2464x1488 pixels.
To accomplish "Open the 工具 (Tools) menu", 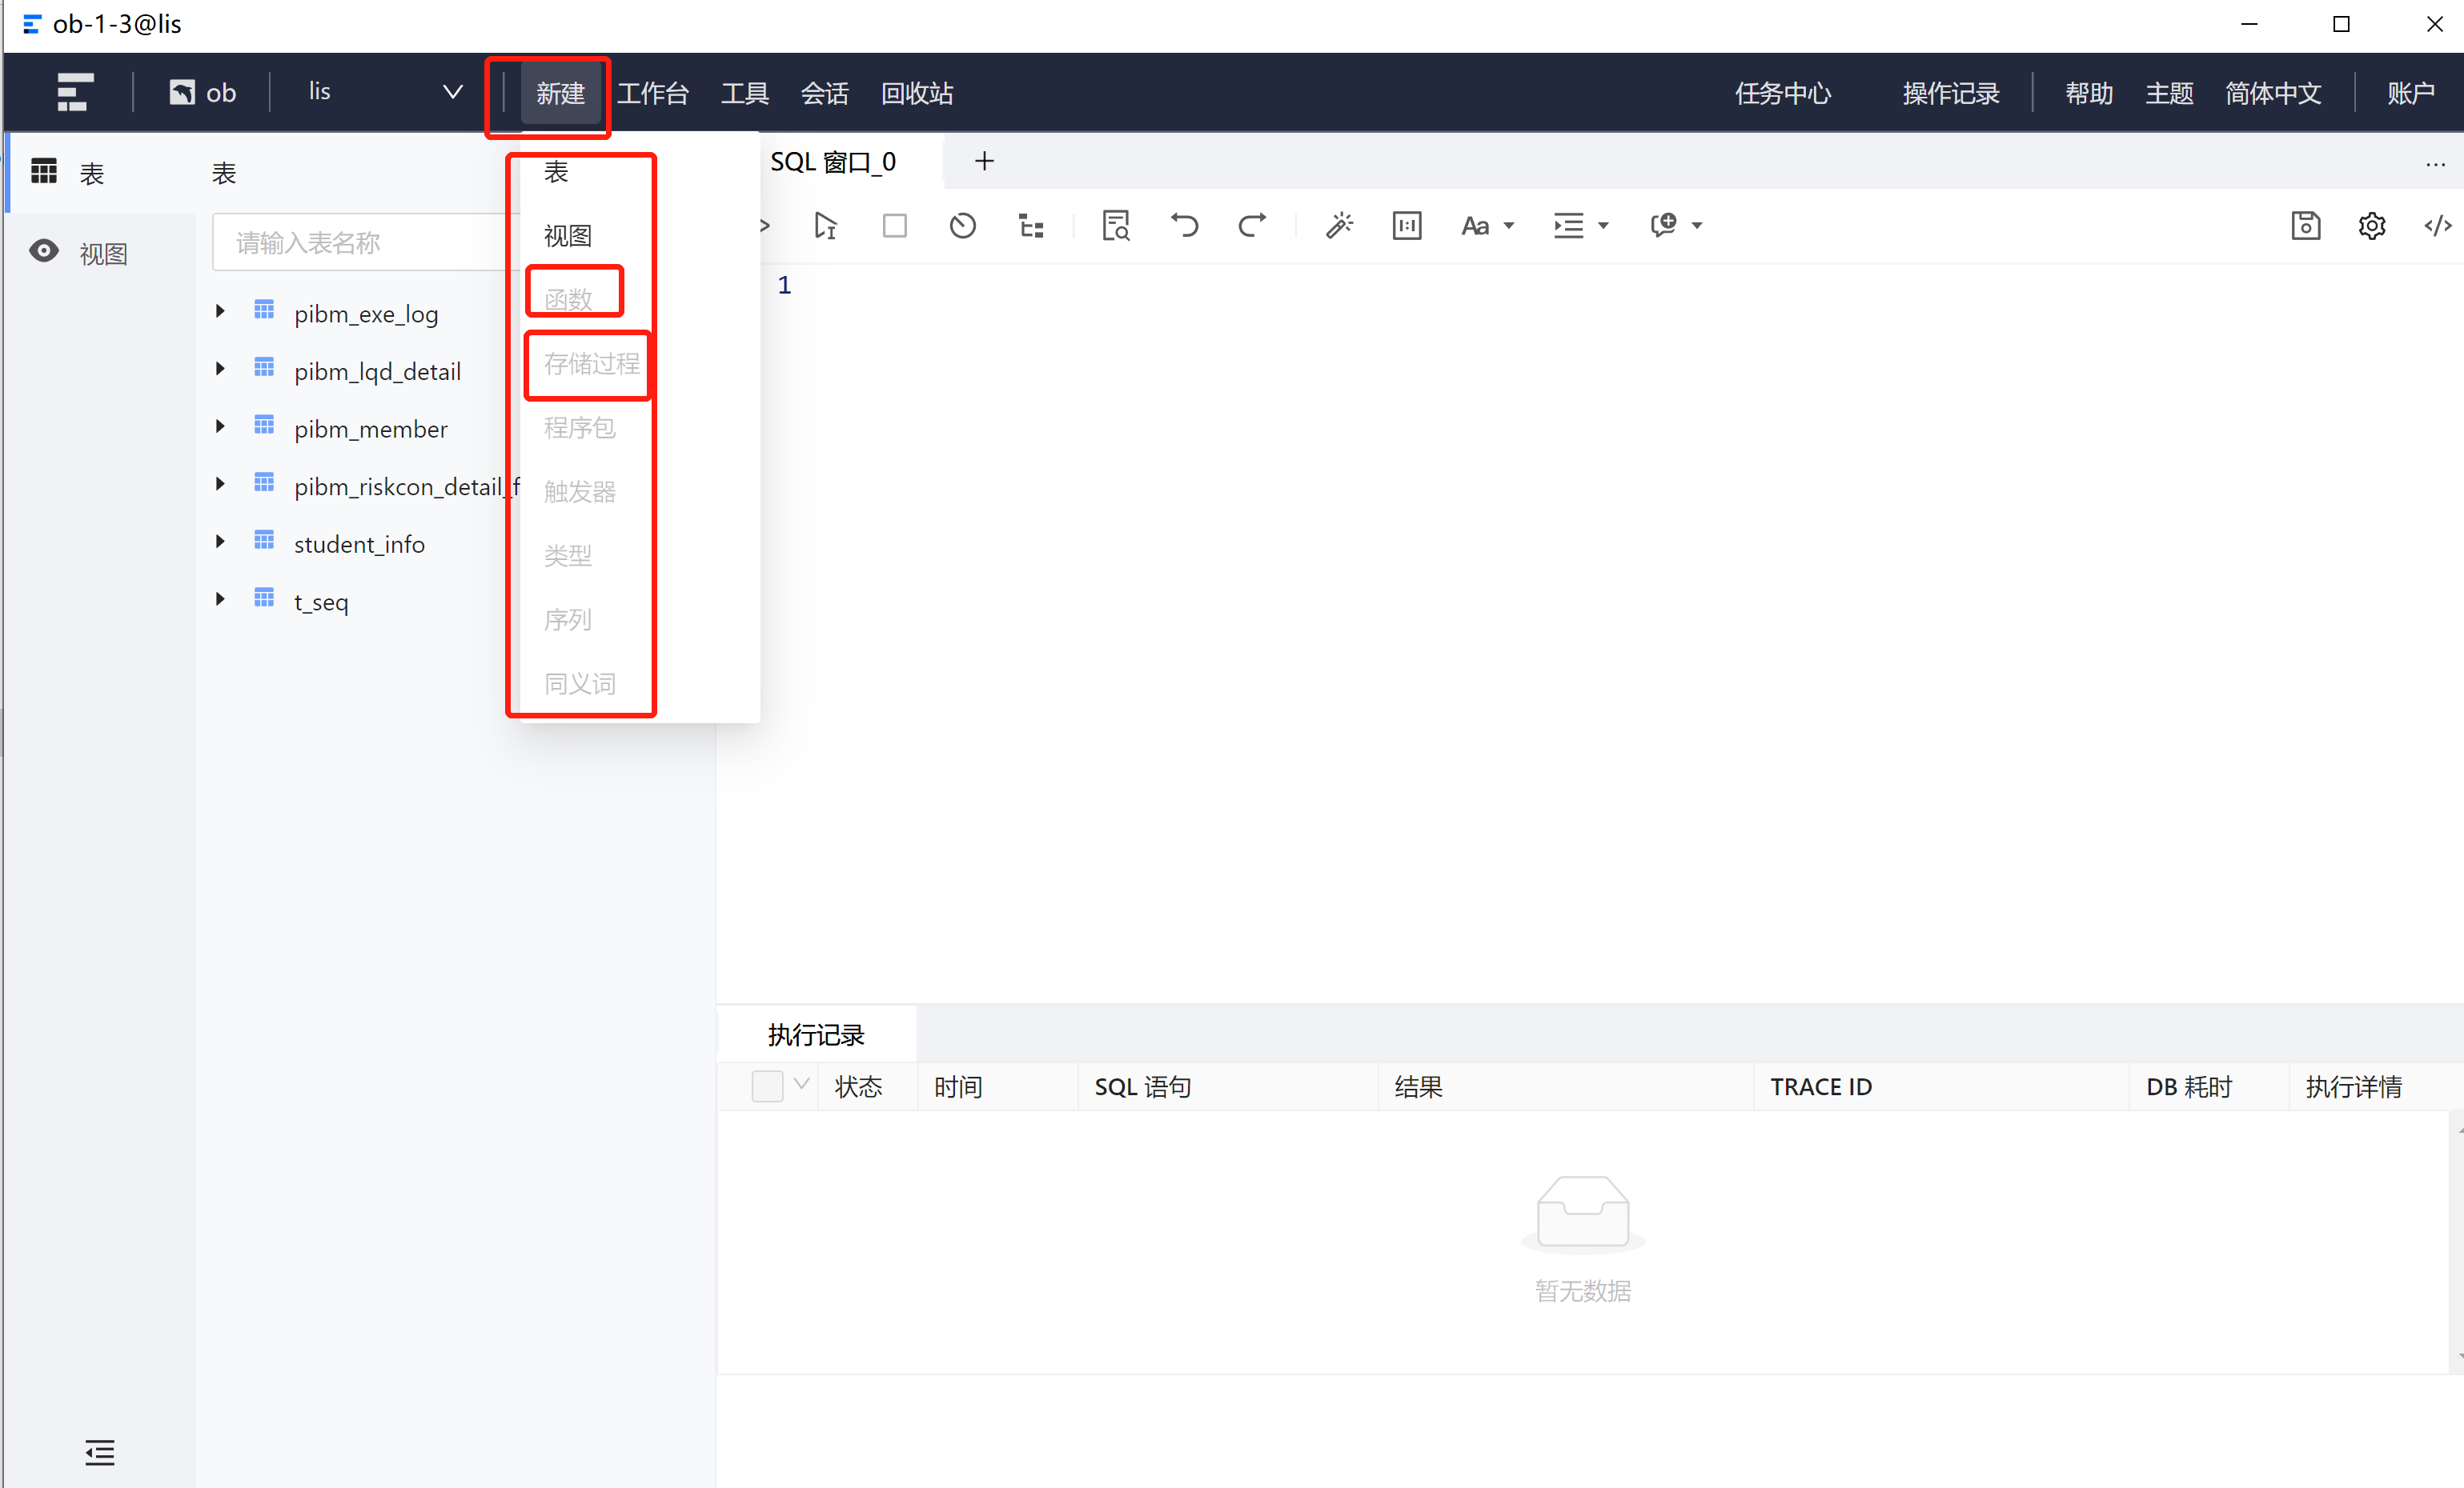I will tap(745, 92).
